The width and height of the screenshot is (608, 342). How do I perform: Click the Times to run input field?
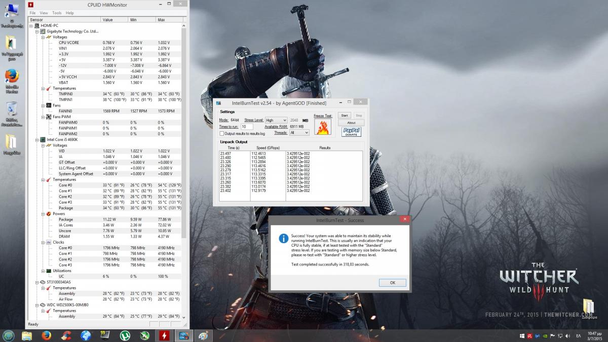click(247, 127)
